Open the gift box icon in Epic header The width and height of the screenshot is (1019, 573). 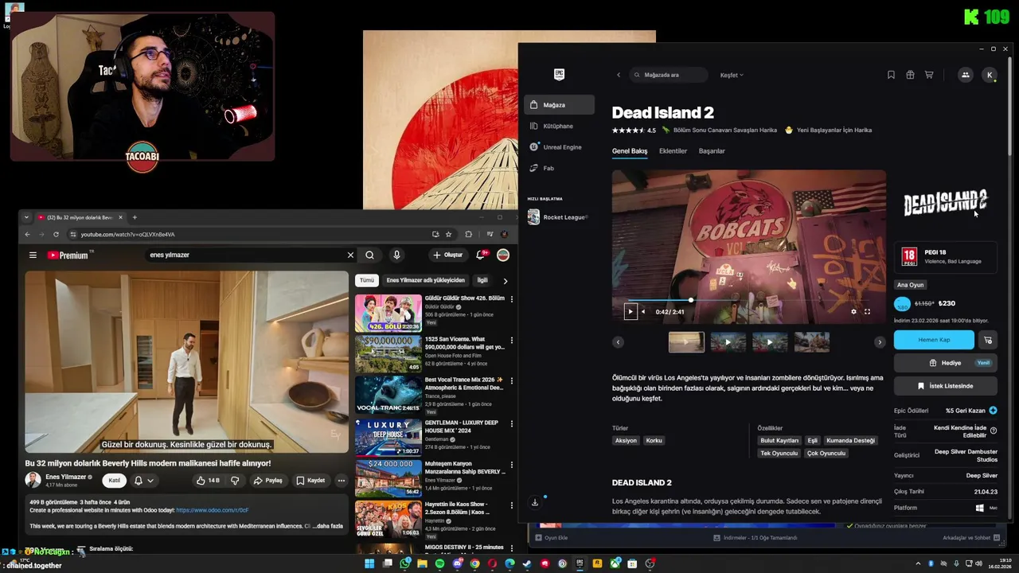[910, 75]
